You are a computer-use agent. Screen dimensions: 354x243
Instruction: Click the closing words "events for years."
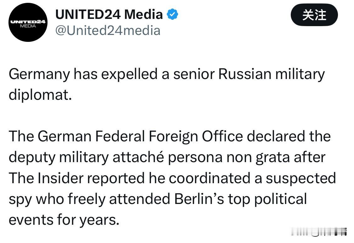pos(64,220)
